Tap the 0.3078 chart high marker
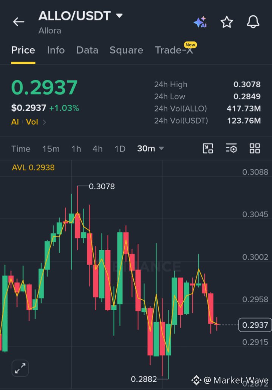 102,186
